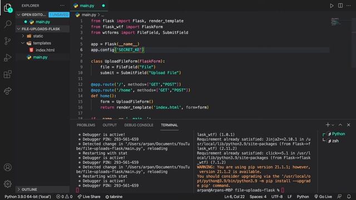356x200 pixels.
Task: Switch to the Output tab
Action: click(110, 125)
